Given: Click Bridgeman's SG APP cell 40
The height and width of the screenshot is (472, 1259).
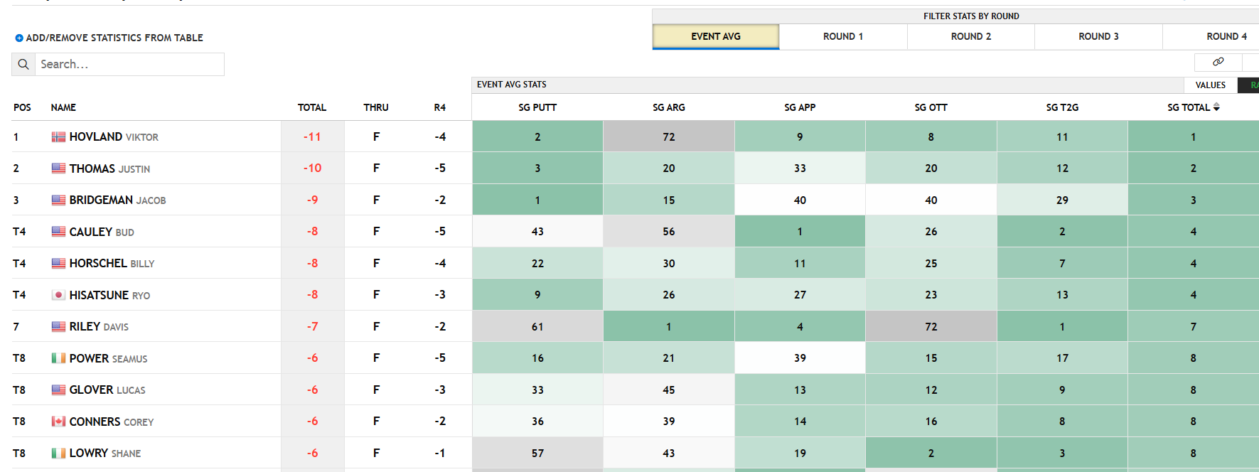Looking at the screenshot, I should [x=800, y=200].
